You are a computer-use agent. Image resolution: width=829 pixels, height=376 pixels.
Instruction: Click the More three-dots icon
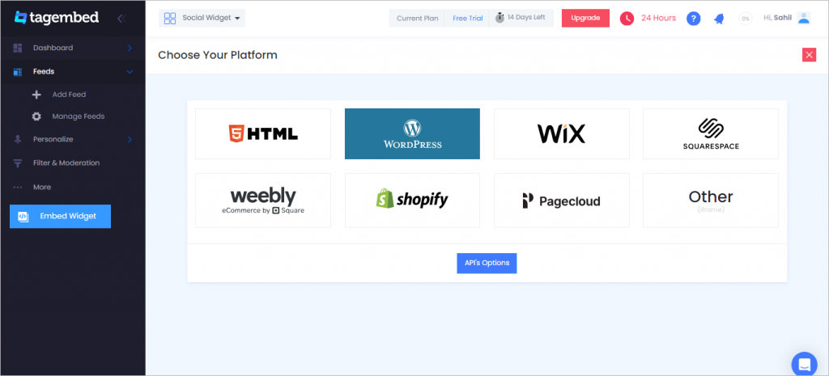[18, 188]
